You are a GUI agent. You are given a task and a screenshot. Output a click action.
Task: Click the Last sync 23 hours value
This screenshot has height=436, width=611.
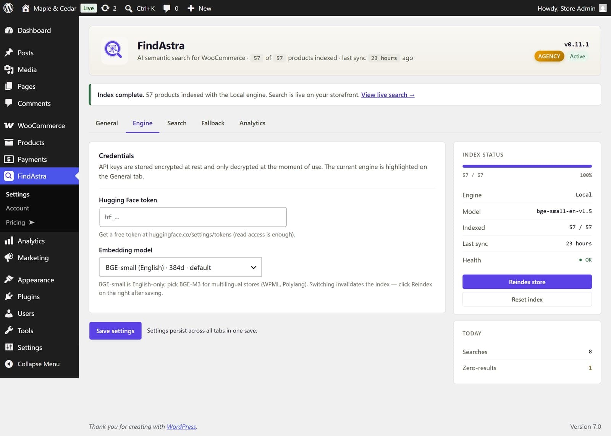[x=579, y=243]
